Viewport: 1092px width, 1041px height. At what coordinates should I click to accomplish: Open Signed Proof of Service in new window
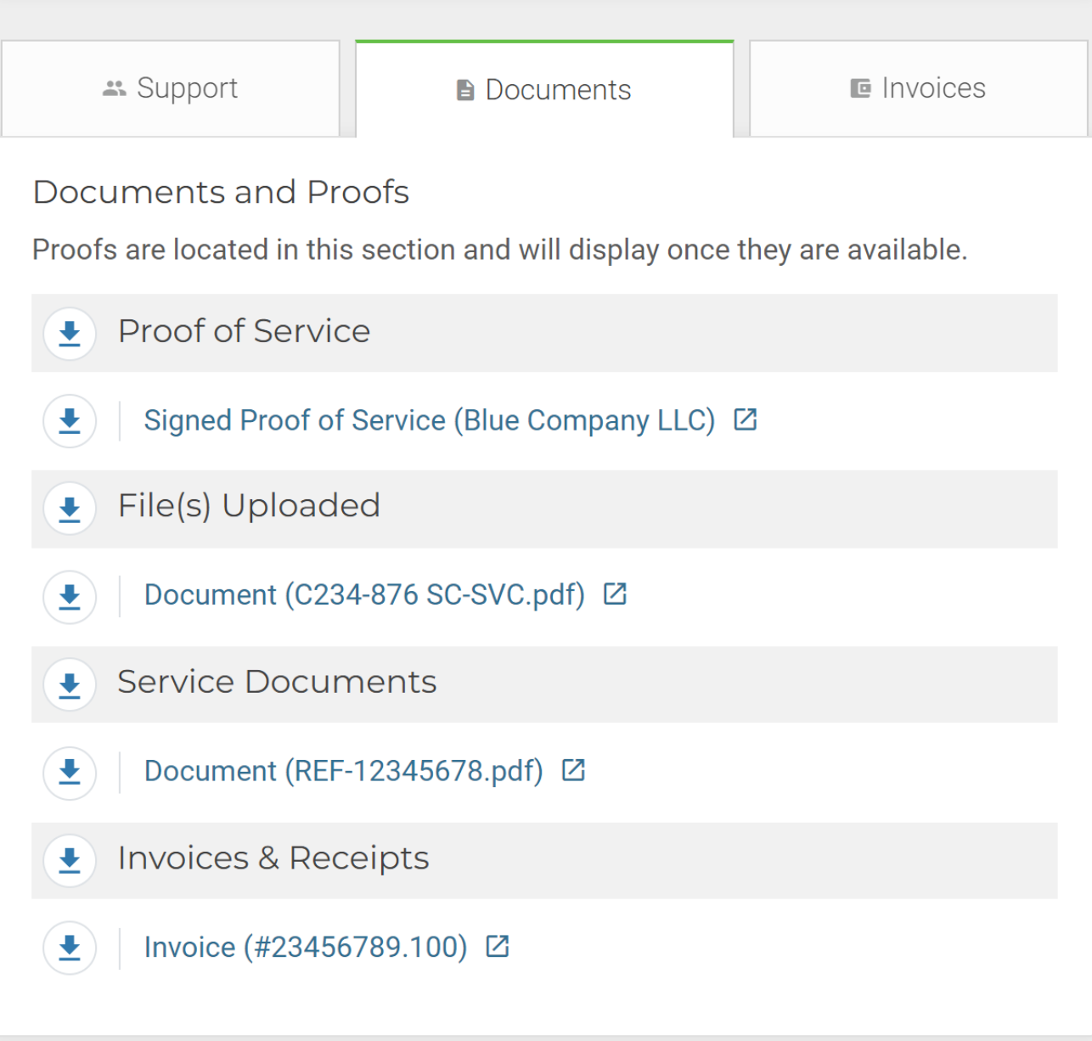click(745, 419)
